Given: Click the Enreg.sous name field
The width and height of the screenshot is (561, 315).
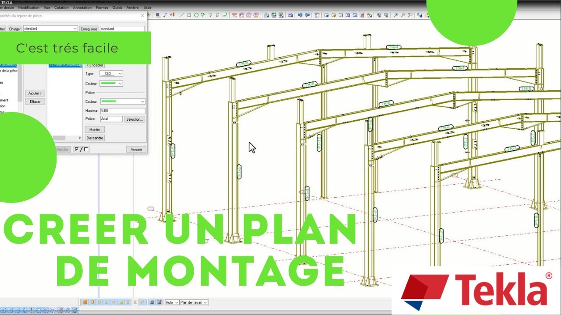Looking at the screenshot, I should coord(122,28).
